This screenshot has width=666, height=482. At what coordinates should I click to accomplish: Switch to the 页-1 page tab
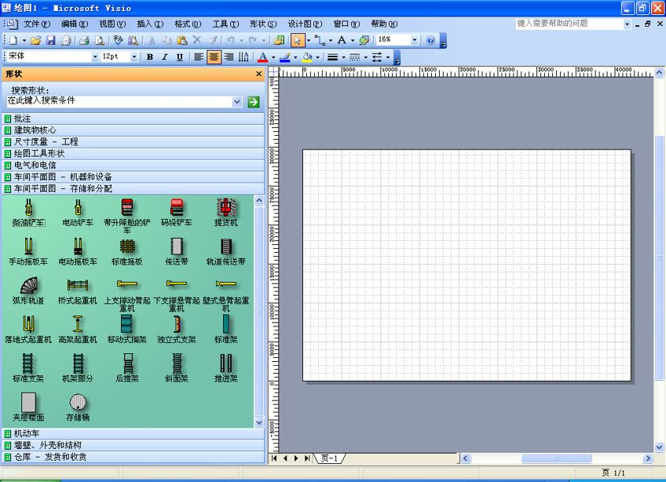pos(329,458)
